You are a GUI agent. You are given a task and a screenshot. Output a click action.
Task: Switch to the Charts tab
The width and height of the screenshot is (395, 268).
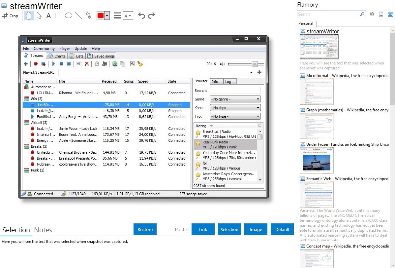pos(57,56)
